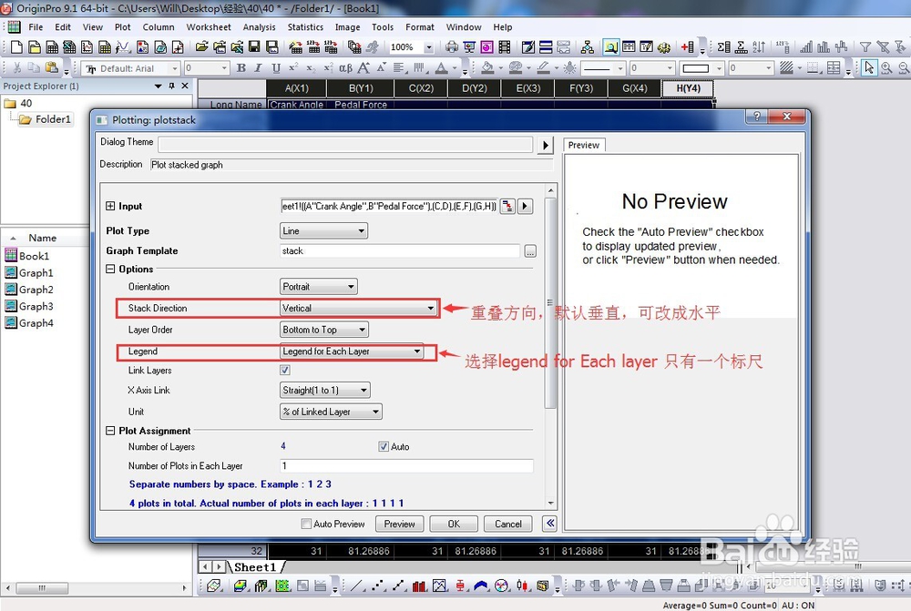Click Number of Plots in Each Layer field

406,466
